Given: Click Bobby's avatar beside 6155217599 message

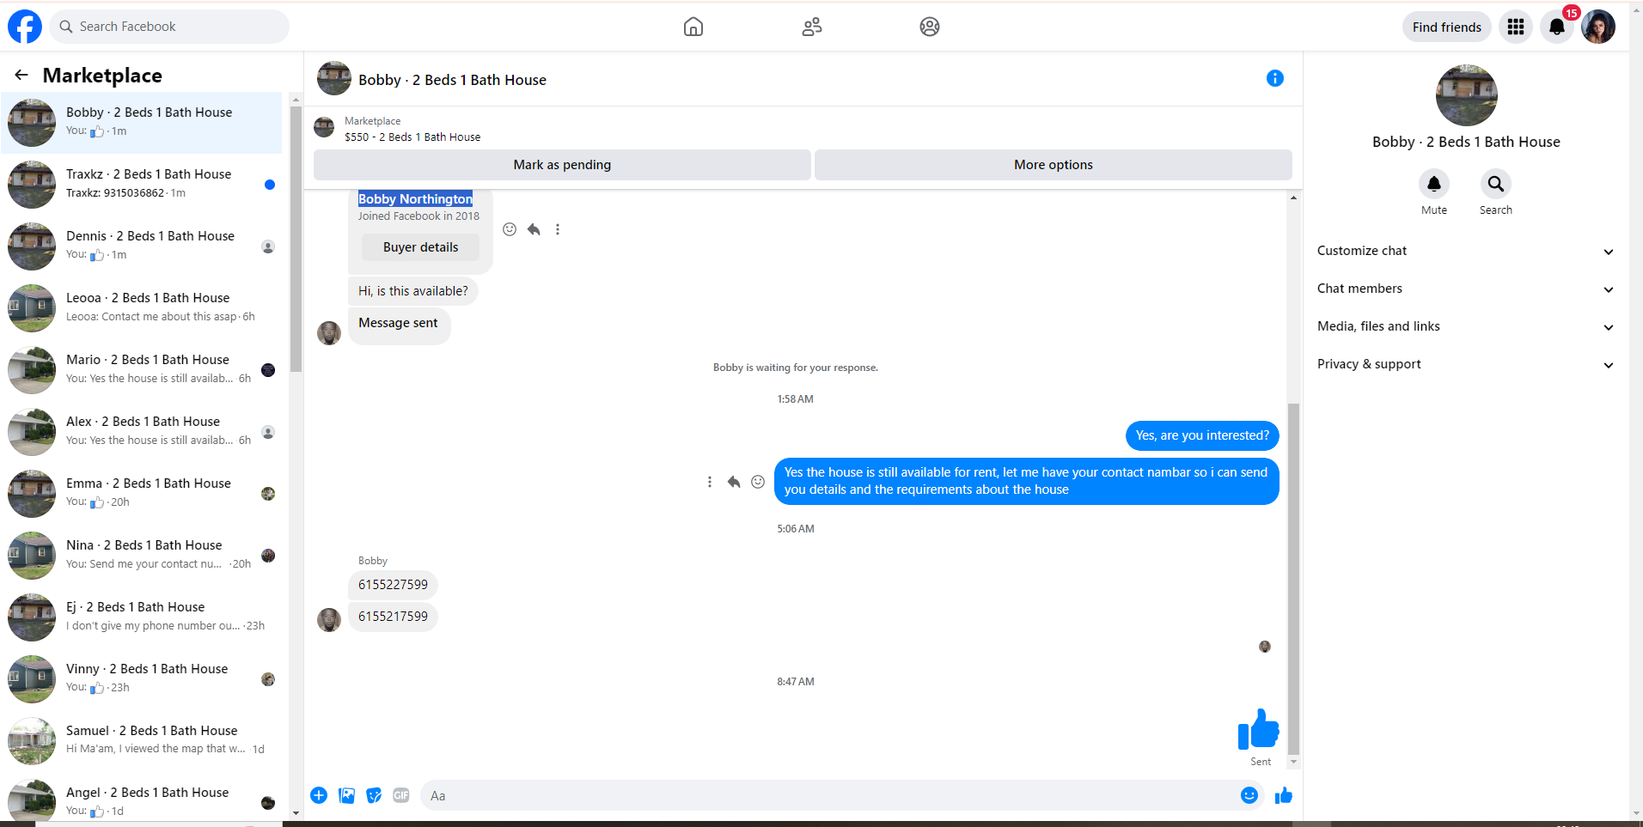Looking at the screenshot, I should click(329, 620).
